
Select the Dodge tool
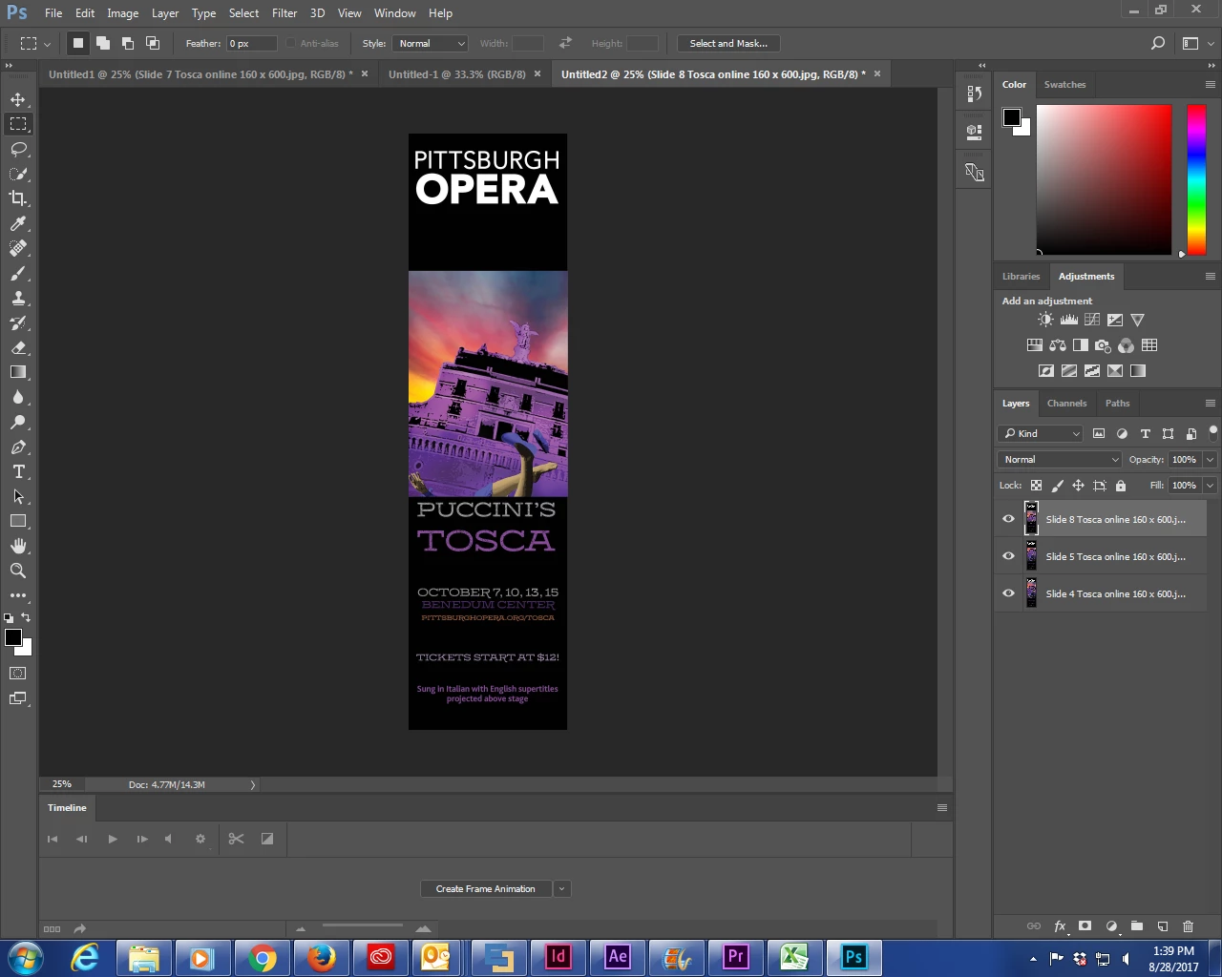tap(18, 422)
